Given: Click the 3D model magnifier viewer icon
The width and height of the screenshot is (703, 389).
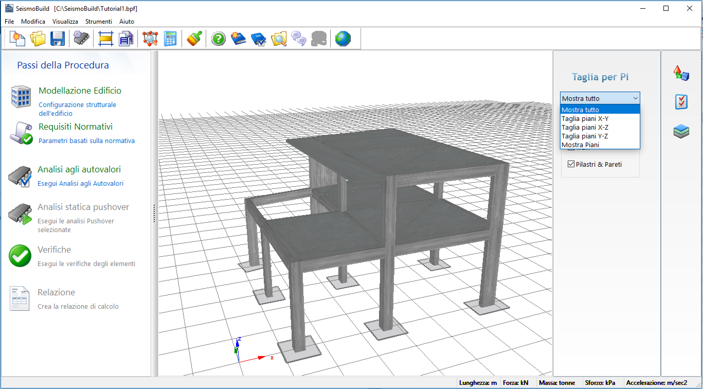Looking at the screenshot, I should 150,39.
